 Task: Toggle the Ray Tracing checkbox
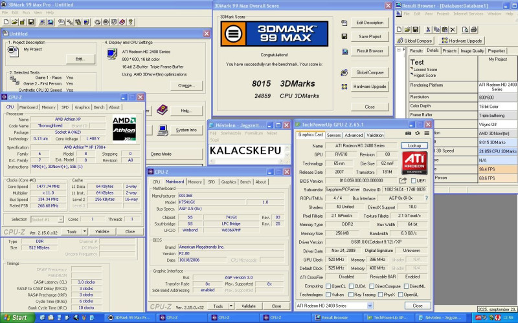(351, 295)
